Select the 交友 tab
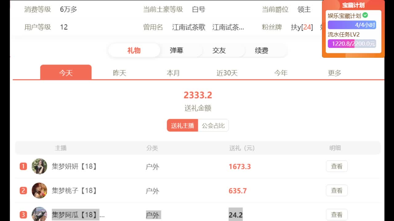The image size is (394, 221). pos(219,50)
